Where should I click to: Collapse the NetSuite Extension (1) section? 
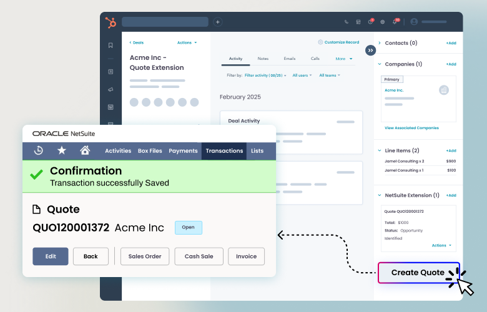pyautogui.click(x=380, y=195)
